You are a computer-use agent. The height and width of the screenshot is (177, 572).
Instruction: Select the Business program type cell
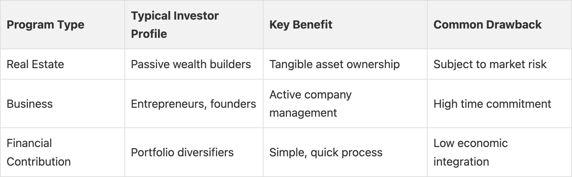point(30,104)
